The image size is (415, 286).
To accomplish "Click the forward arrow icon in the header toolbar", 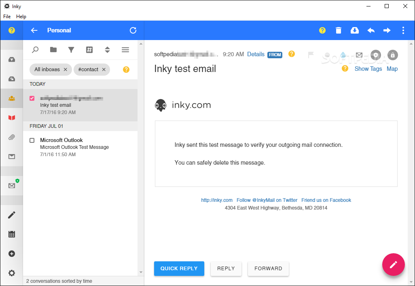I will click(387, 30).
